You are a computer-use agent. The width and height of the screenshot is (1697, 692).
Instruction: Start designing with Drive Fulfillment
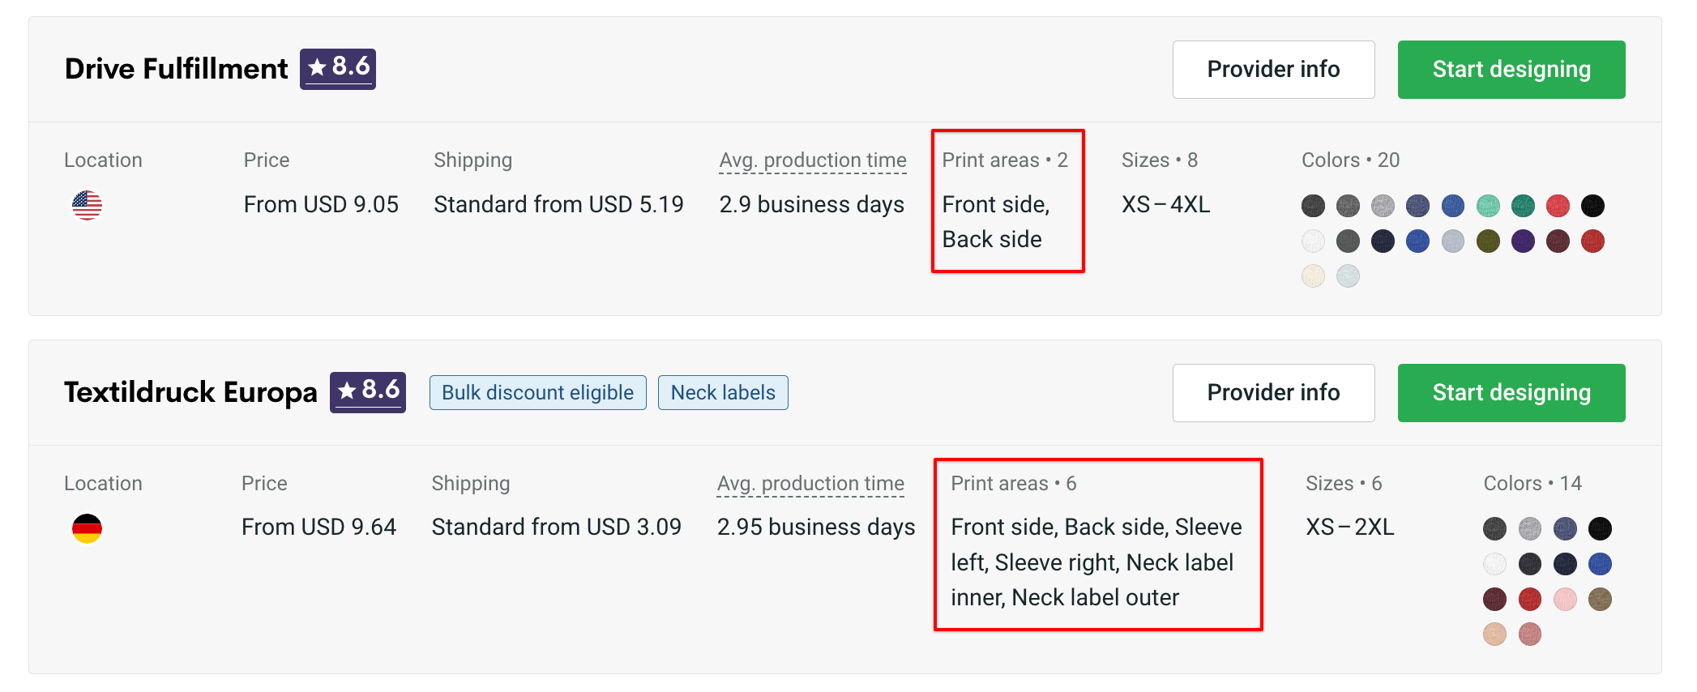point(1511,70)
